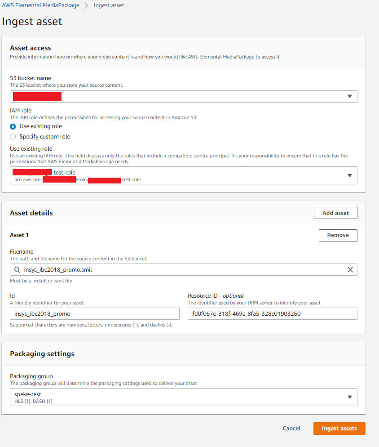Open the Packaging group dropdown

click(183, 397)
